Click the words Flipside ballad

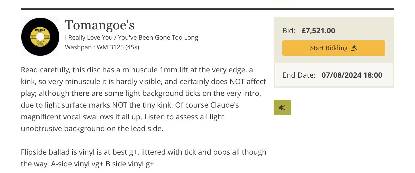click(x=45, y=152)
